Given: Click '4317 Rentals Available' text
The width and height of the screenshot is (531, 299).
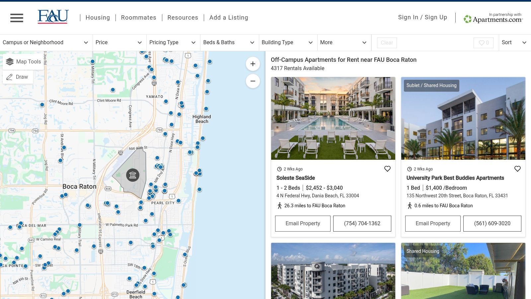Looking at the screenshot, I should click(297, 68).
